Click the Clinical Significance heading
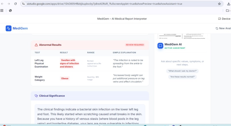This screenshot has width=231, height=126. click(52, 96)
